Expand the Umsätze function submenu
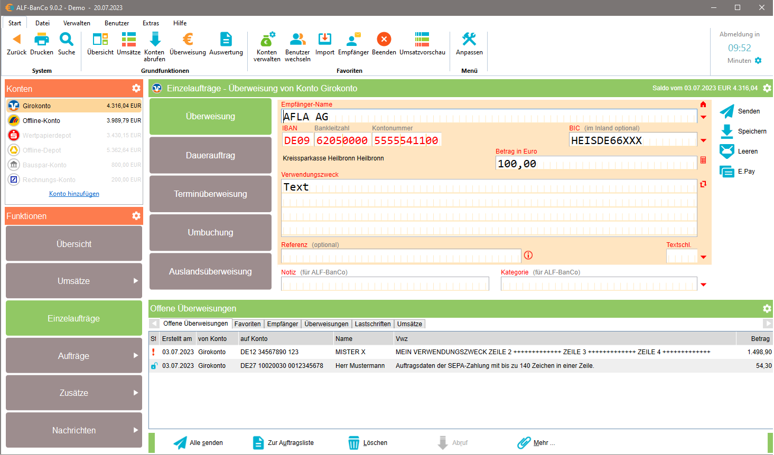774x455 pixels. 136,281
